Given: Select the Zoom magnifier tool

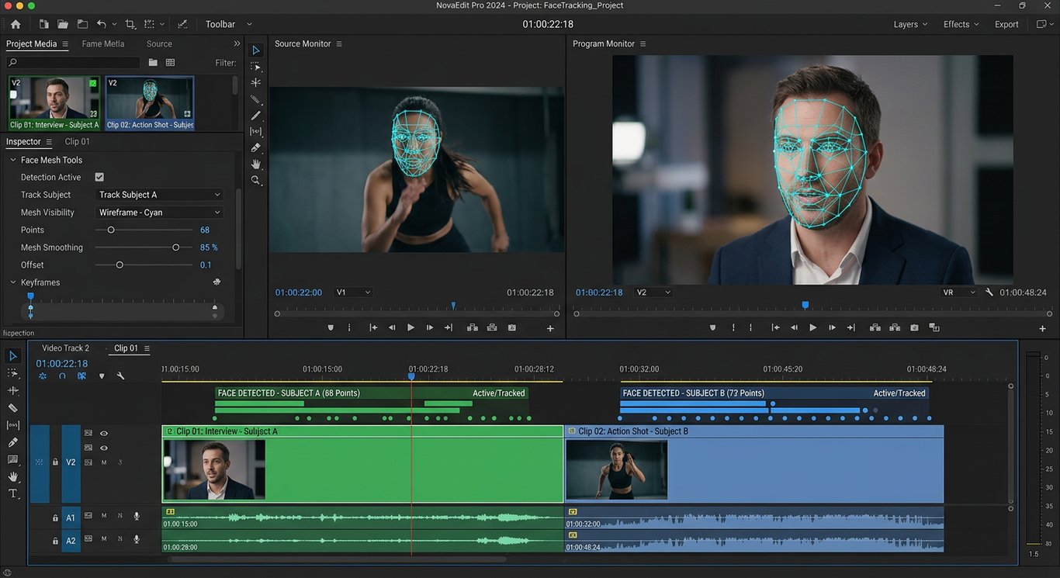Looking at the screenshot, I should pyautogui.click(x=255, y=180).
